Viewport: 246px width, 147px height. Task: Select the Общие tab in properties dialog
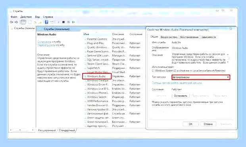pos(154,37)
